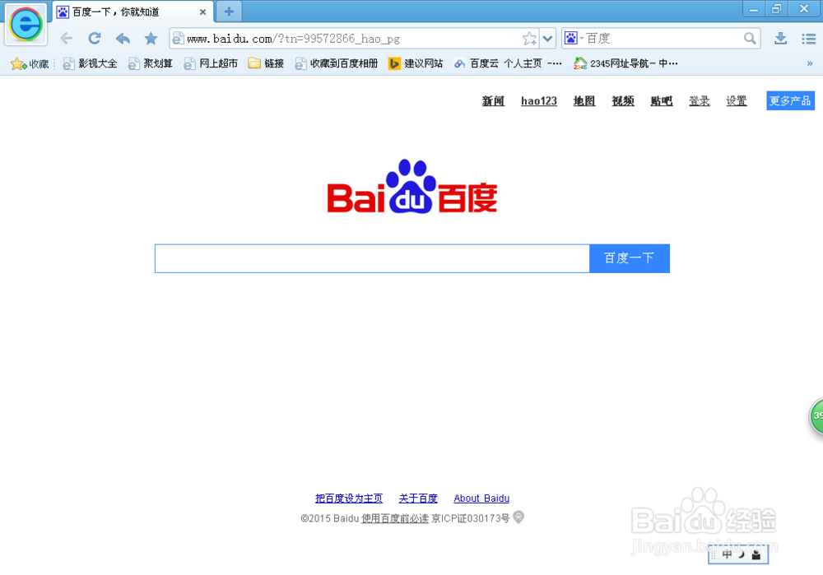Screen dimensions: 823x575
Task: Click inside the Baidu search input field
Action: point(370,257)
